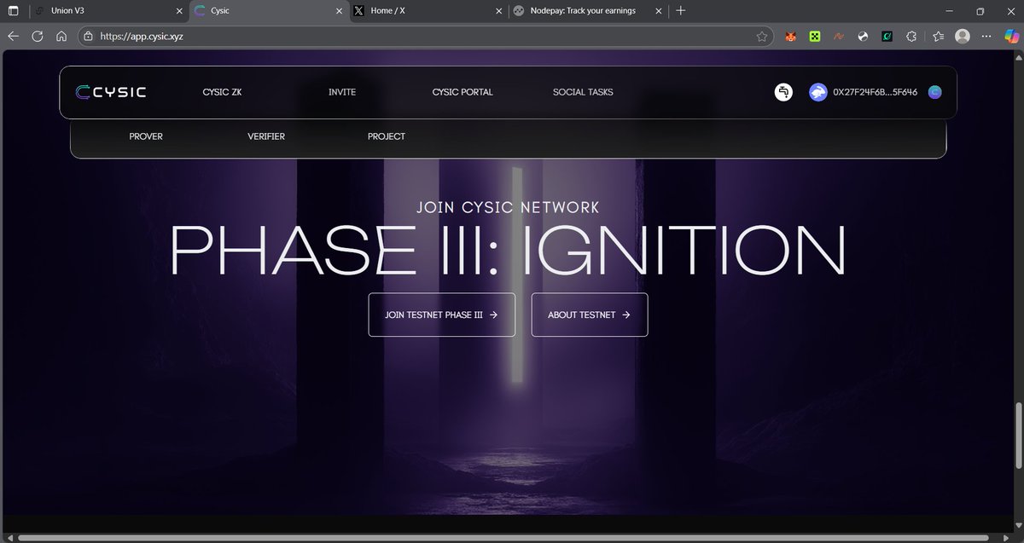Open the faucet icon in Cysic header
1024x543 pixels.
784,92
